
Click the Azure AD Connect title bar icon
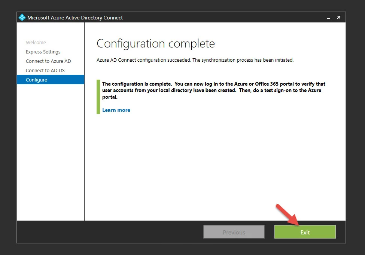pos(22,18)
